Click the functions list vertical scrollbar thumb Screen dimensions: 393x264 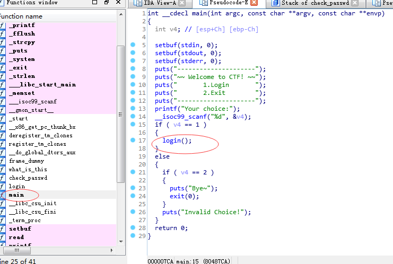tap(121, 114)
